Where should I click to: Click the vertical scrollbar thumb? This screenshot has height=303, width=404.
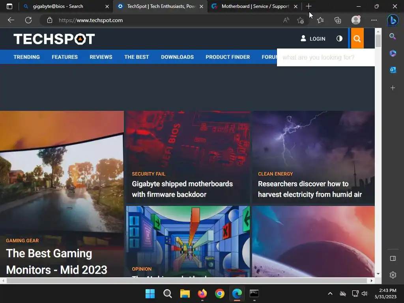[378, 41]
